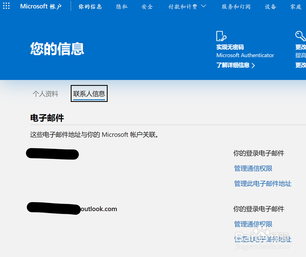306x257 pixels.
Task: Click the 实现无密码 heading
Action: pos(230,47)
